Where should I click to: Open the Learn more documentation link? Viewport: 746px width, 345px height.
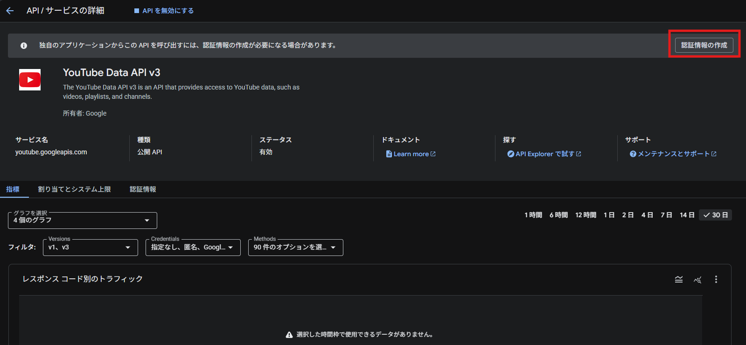pyautogui.click(x=411, y=154)
